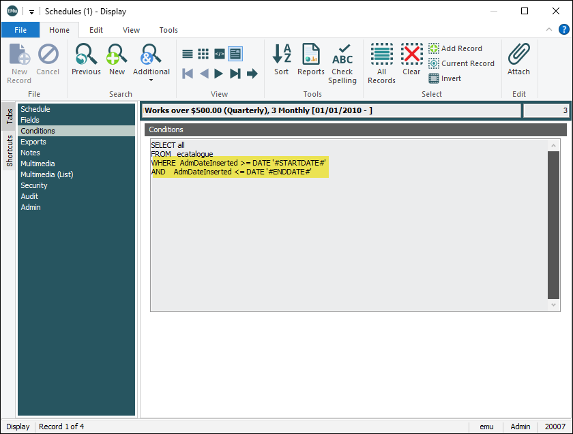Select All Records
The width and height of the screenshot is (573, 434).
coord(381,64)
